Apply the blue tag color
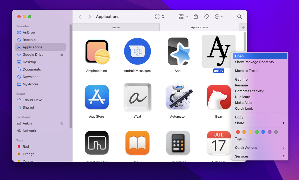 pyautogui.click(x=263, y=132)
